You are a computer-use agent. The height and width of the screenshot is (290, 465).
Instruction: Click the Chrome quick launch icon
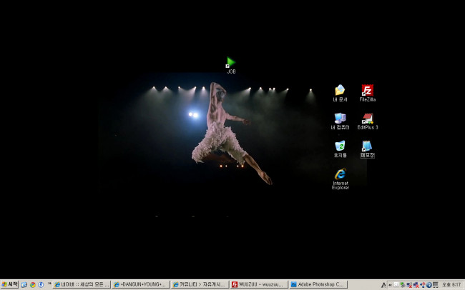coord(32,284)
